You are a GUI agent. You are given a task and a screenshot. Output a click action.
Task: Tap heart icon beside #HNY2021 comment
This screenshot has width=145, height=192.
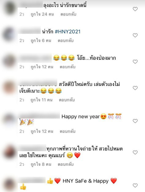tap(135, 35)
